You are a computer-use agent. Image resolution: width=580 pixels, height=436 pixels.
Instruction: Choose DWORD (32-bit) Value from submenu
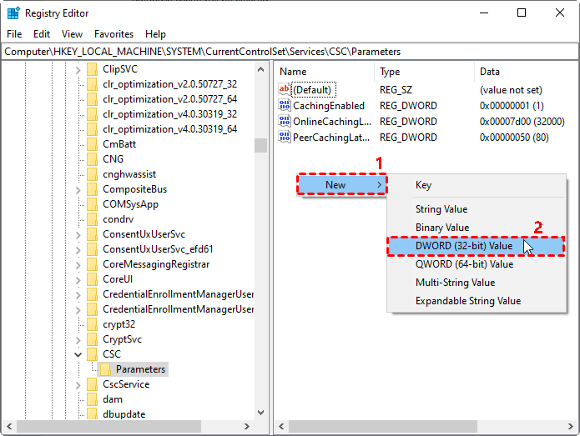(464, 246)
